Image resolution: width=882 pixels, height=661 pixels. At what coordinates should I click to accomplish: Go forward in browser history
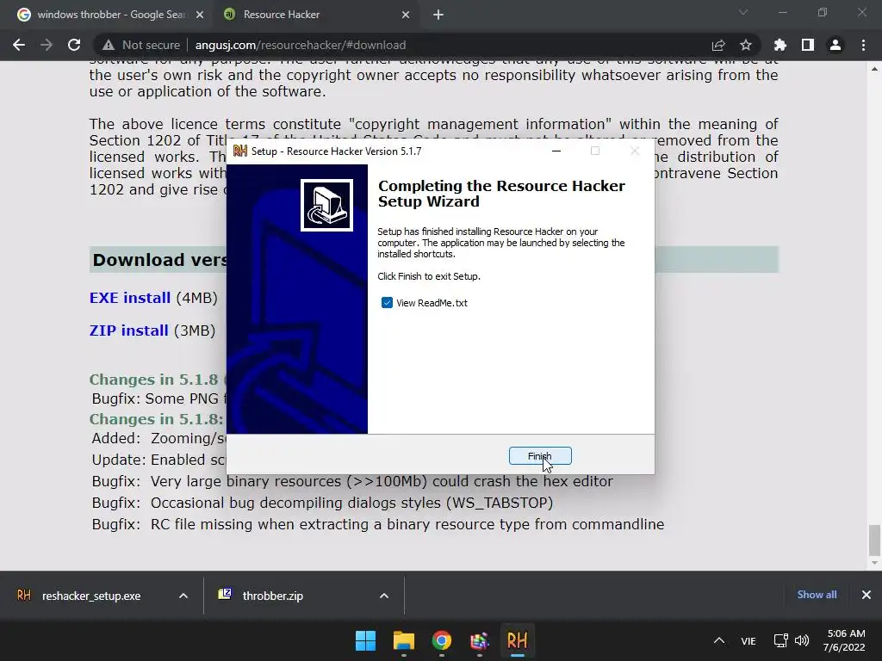tap(47, 45)
